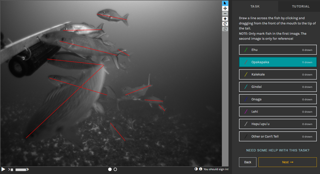The image size is (320, 174).
Task: Play the image sequence
Action: pyautogui.click(x=3, y=169)
